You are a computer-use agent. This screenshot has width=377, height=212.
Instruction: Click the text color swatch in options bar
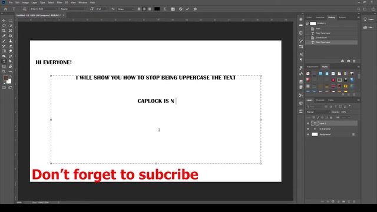[x=157, y=9]
